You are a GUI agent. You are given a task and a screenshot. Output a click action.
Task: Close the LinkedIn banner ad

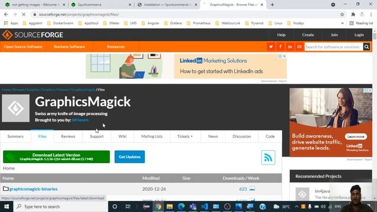[x=285, y=56]
